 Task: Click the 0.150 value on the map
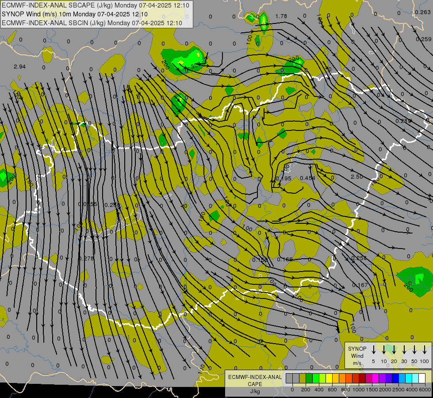pyautogui.click(x=260, y=260)
